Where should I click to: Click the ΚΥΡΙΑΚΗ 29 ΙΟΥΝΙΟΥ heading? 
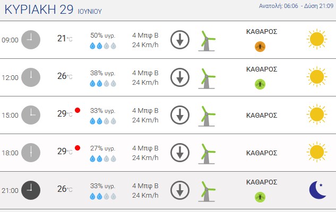[53, 10]
